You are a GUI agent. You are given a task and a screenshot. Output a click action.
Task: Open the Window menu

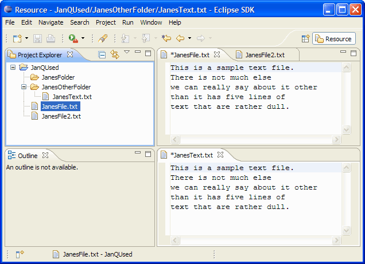(151, 22)
